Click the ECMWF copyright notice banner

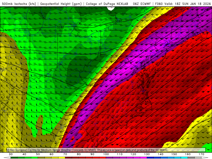[106, 150]
